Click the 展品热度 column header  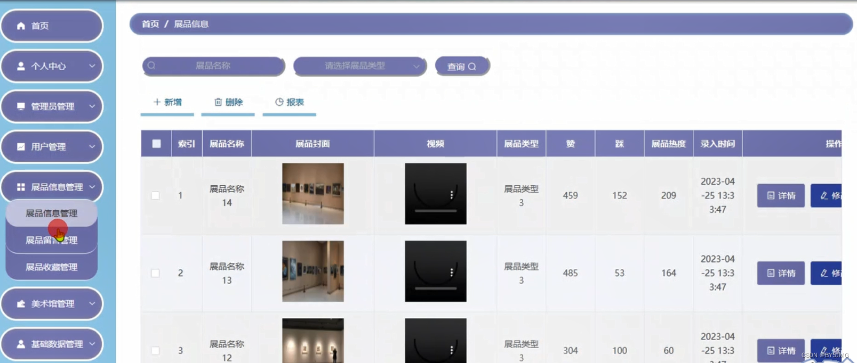[x=668, y=144]
